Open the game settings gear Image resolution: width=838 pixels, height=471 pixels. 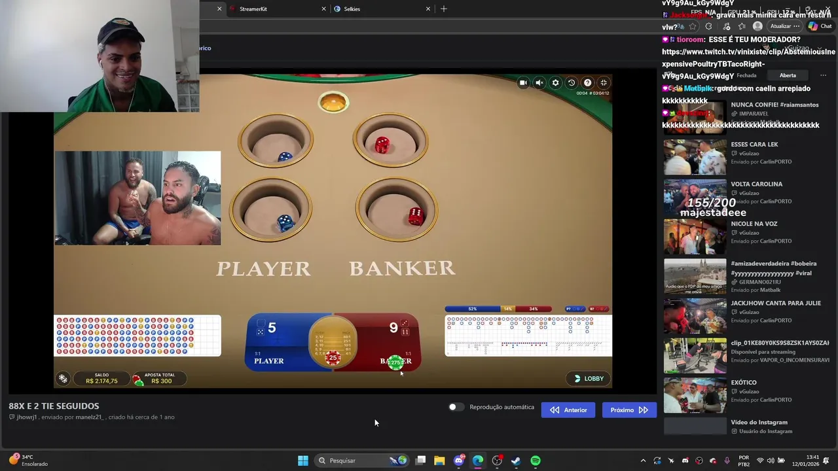click(555, 82)
